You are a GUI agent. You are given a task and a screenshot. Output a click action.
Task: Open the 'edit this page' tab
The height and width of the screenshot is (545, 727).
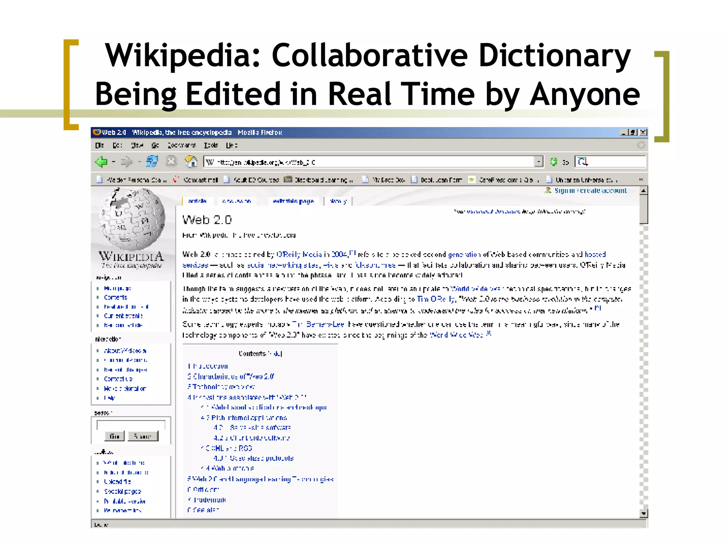(293, 201)
